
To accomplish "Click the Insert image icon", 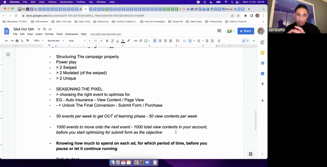I will coord(146,41).
